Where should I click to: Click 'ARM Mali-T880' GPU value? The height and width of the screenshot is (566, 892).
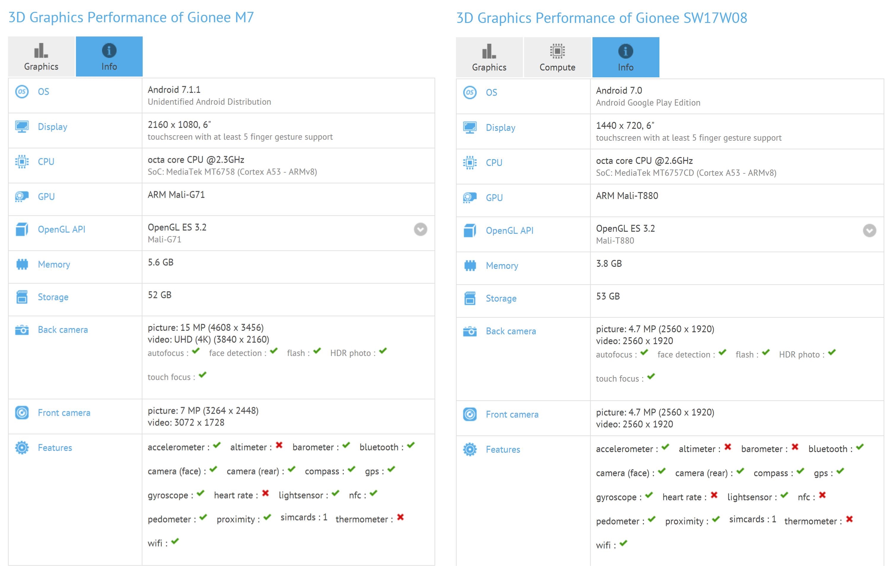coord(627,196)
